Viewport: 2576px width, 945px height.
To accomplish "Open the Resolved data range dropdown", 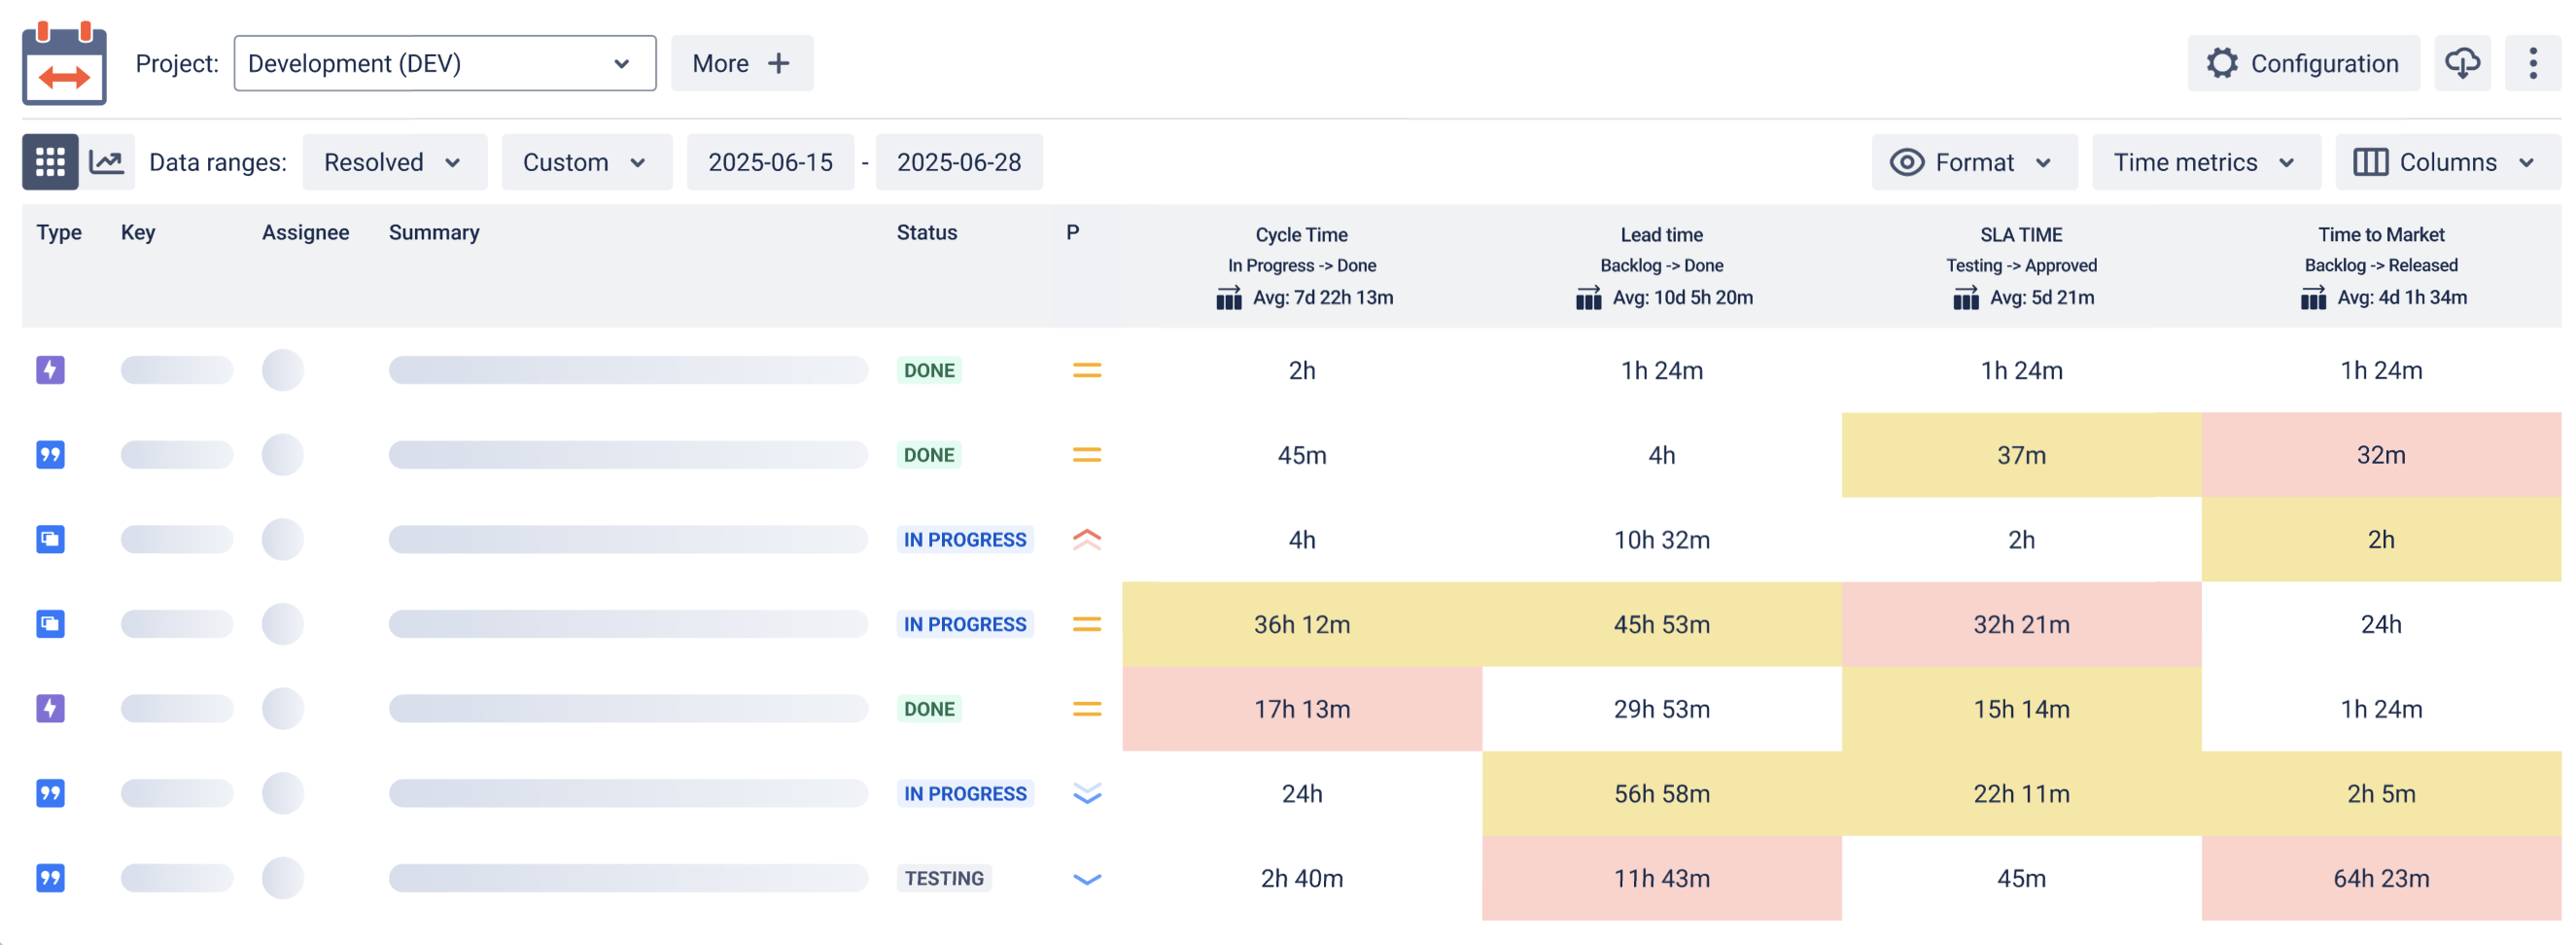I will pyautogui.click(x=394, y=162).
